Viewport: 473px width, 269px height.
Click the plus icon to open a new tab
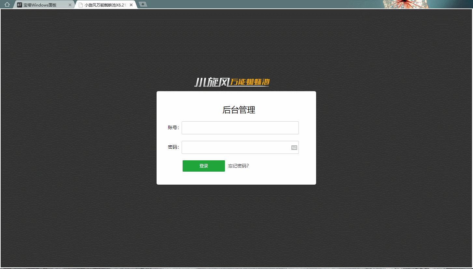pos(143,4)
